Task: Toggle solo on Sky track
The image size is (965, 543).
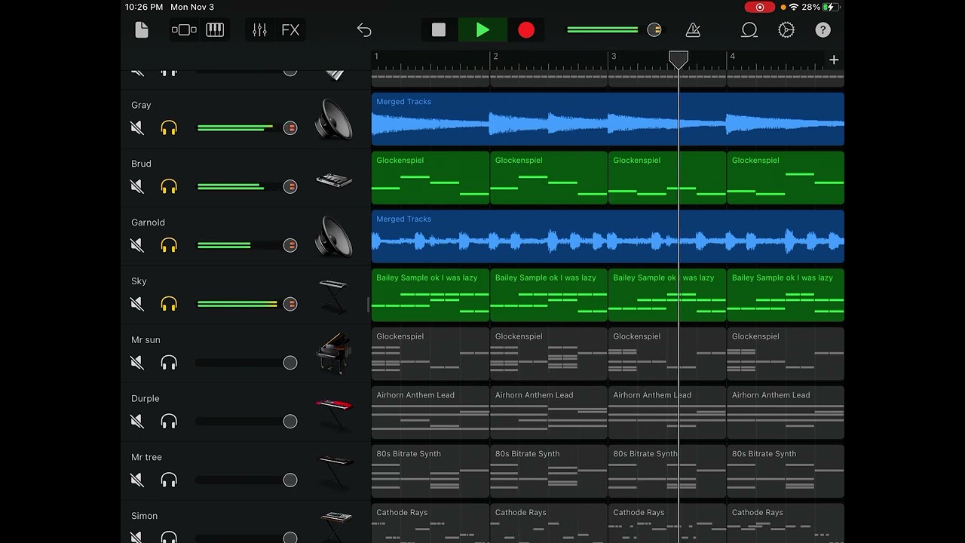Action: [x=169, y=304]
